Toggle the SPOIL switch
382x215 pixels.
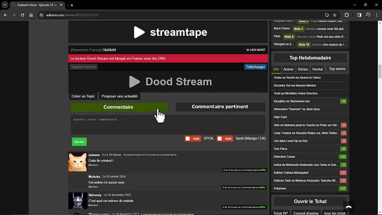tap(193, 139)
